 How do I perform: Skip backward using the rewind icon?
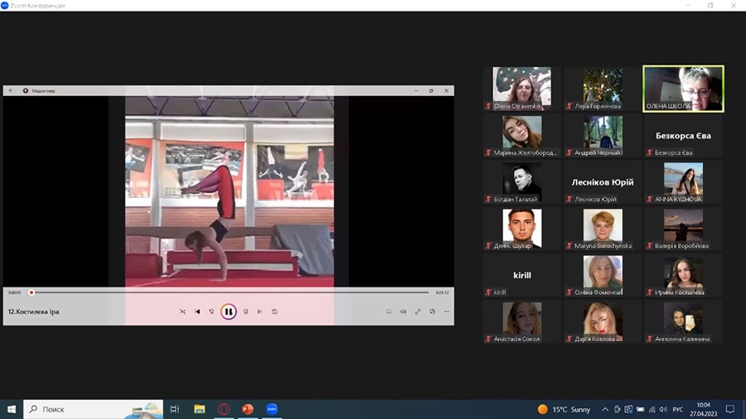tap(212, 311)
